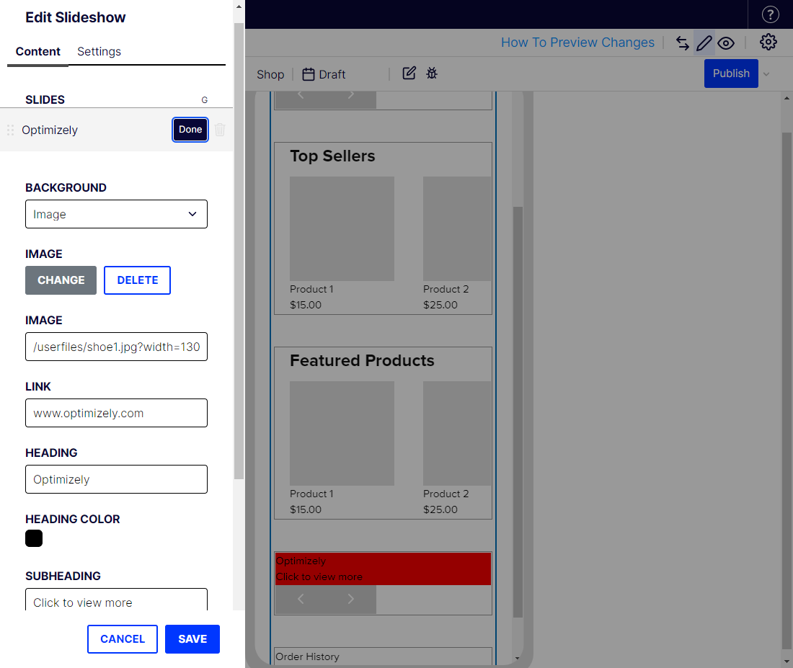
Task: Click the $15.00 price under Top Sellers
Action: [306, 305]
